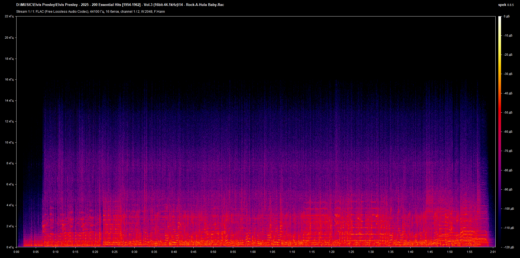Image resolution: width=520 pixels, height=258 pixels.
Task: Select the 1:30 mark on timeline
Action: point(371,252)
